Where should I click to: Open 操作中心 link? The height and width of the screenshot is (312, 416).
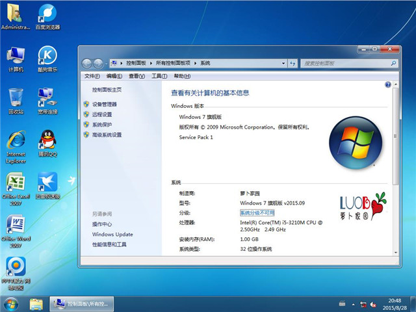102,224
